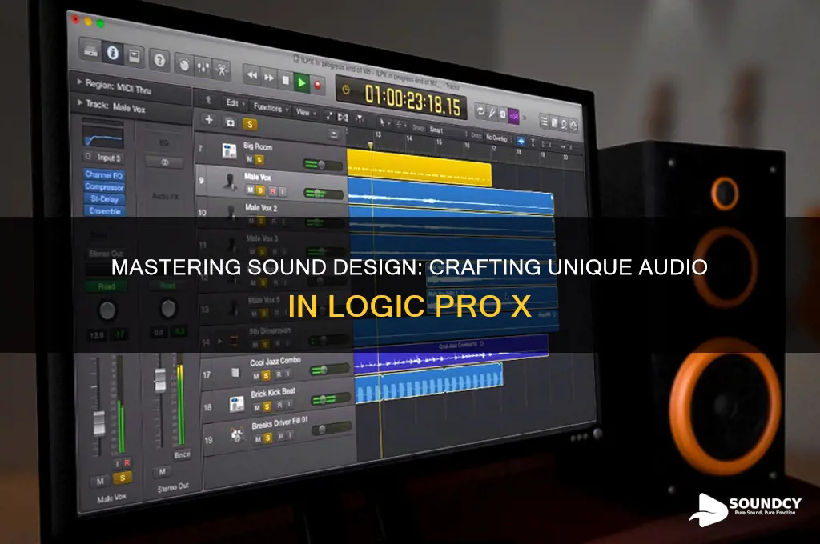Open the Tuner tuning fork button

492,112
